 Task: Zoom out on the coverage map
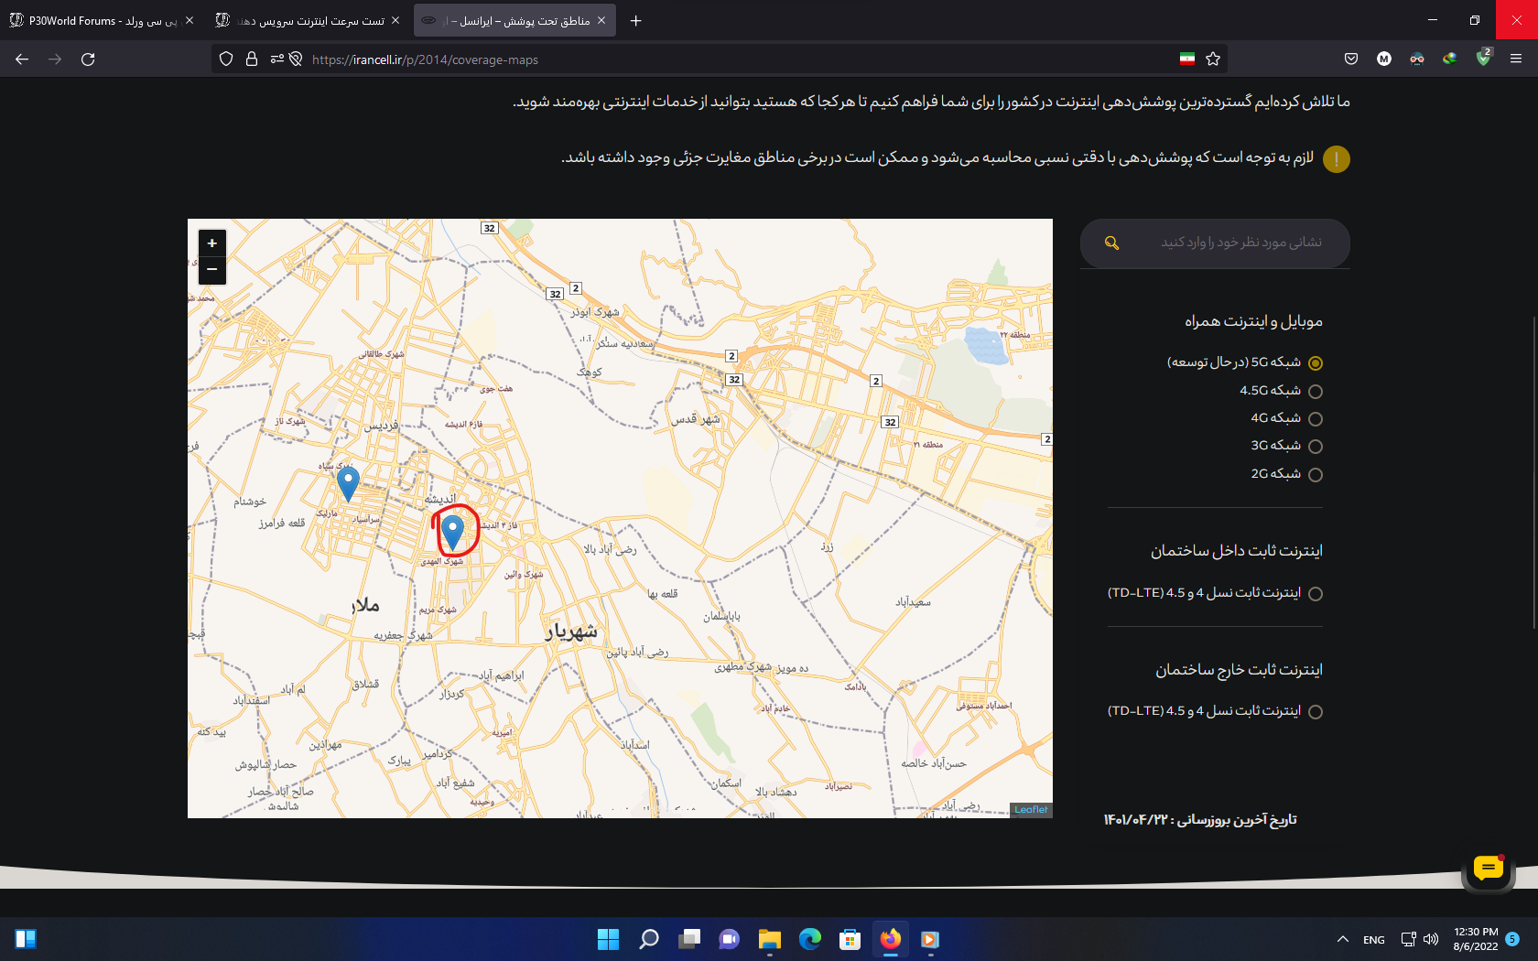point(211,270)
